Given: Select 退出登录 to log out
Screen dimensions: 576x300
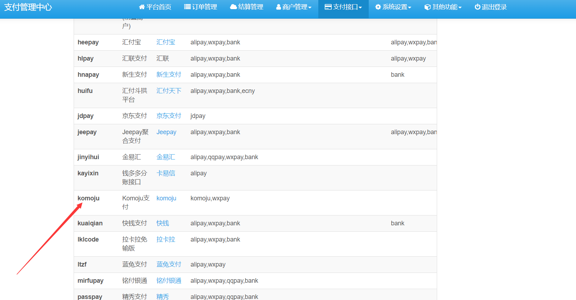Looking at the screenshot, I should (x=491, y=7).
